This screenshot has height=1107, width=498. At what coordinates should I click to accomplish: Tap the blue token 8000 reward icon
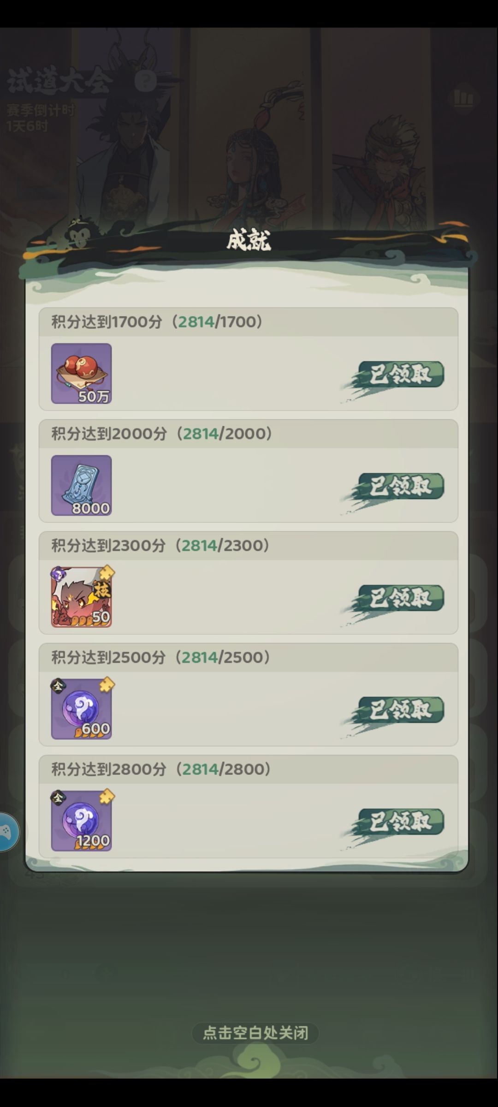(x=81, y=485)
